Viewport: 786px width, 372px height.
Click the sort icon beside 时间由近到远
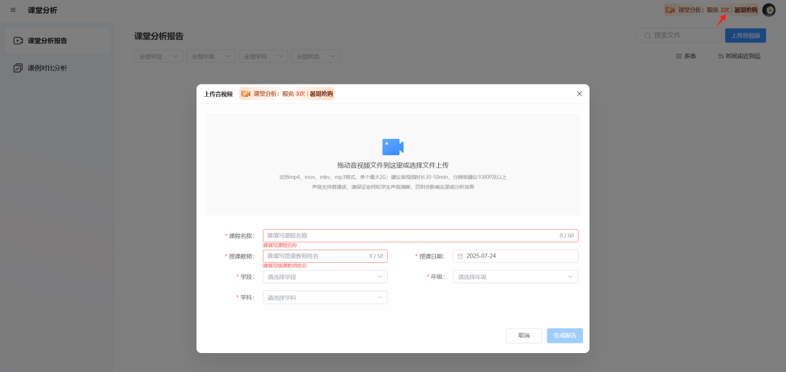(x=720, y=56)
